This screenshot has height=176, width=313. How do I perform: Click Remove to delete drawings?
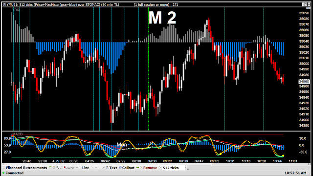(x=150, y=168)
